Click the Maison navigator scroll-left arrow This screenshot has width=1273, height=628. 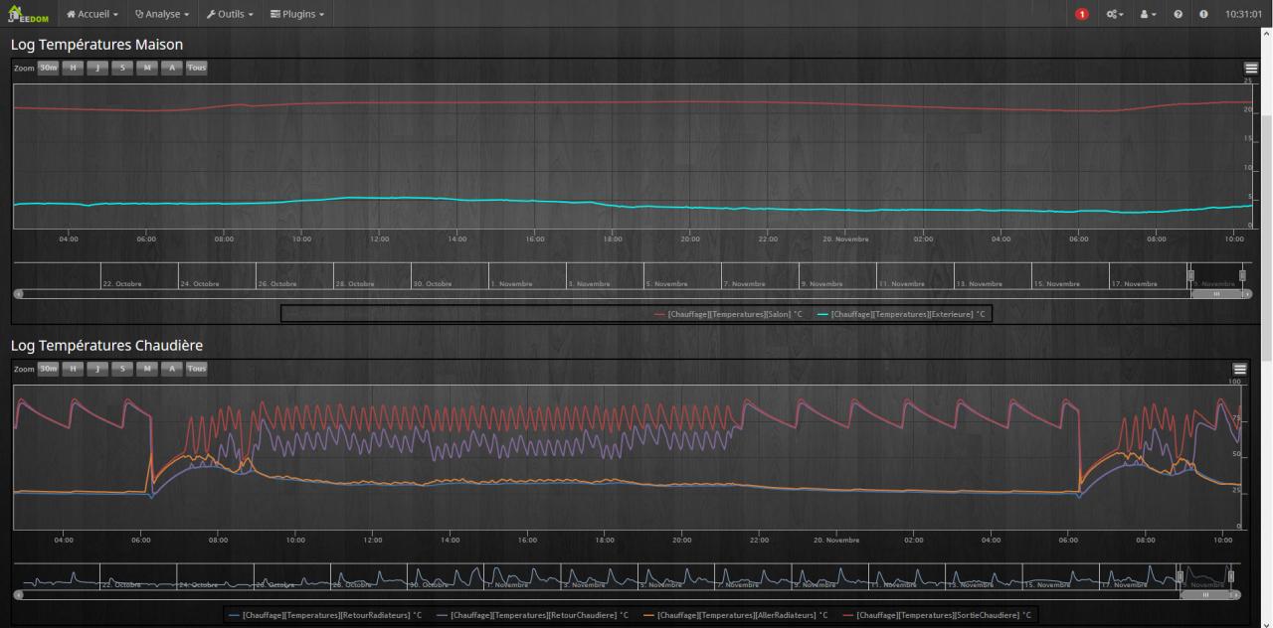pyautogui.click(x=17, y=293)
